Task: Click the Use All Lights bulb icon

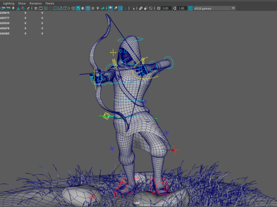Action: (x=98, y=8)
